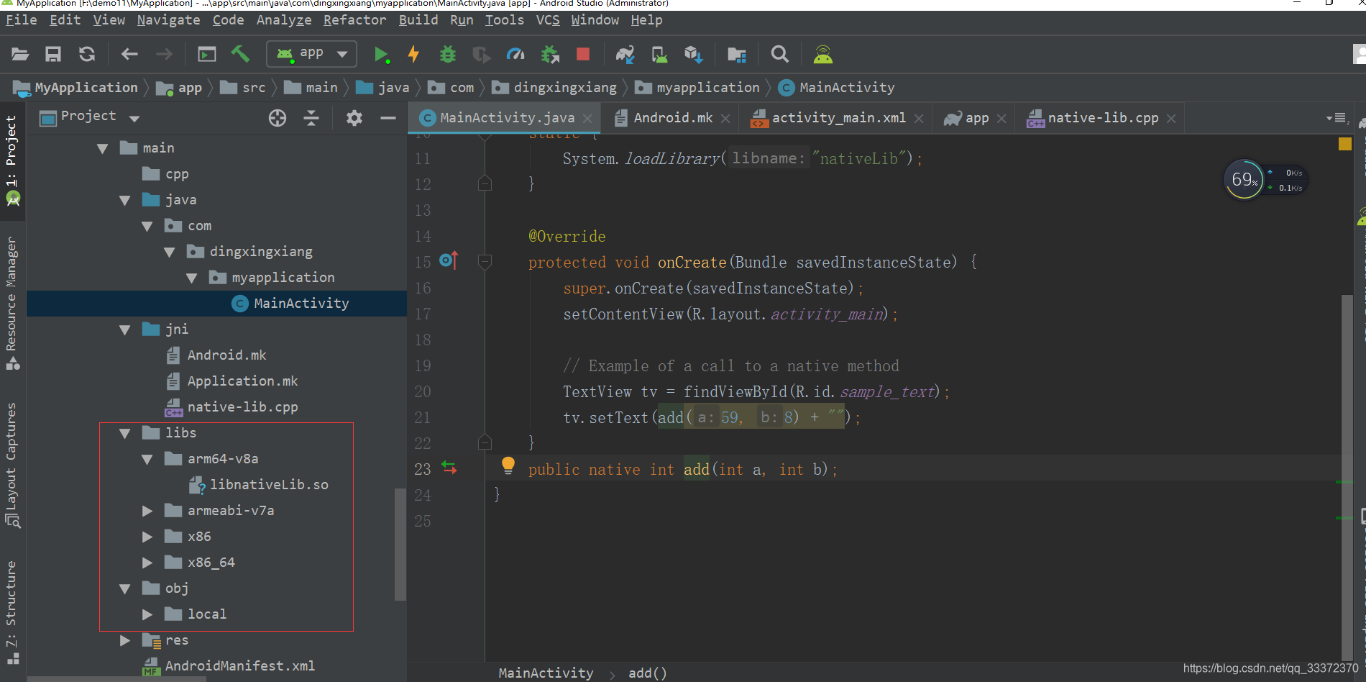Click the Android robot icon in toolbar
This screenshot has height=682, width=1366.
[823, 54]
